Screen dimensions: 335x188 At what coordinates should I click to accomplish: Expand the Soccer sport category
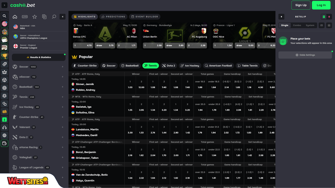pyautogui.click(x=39, y=67)
